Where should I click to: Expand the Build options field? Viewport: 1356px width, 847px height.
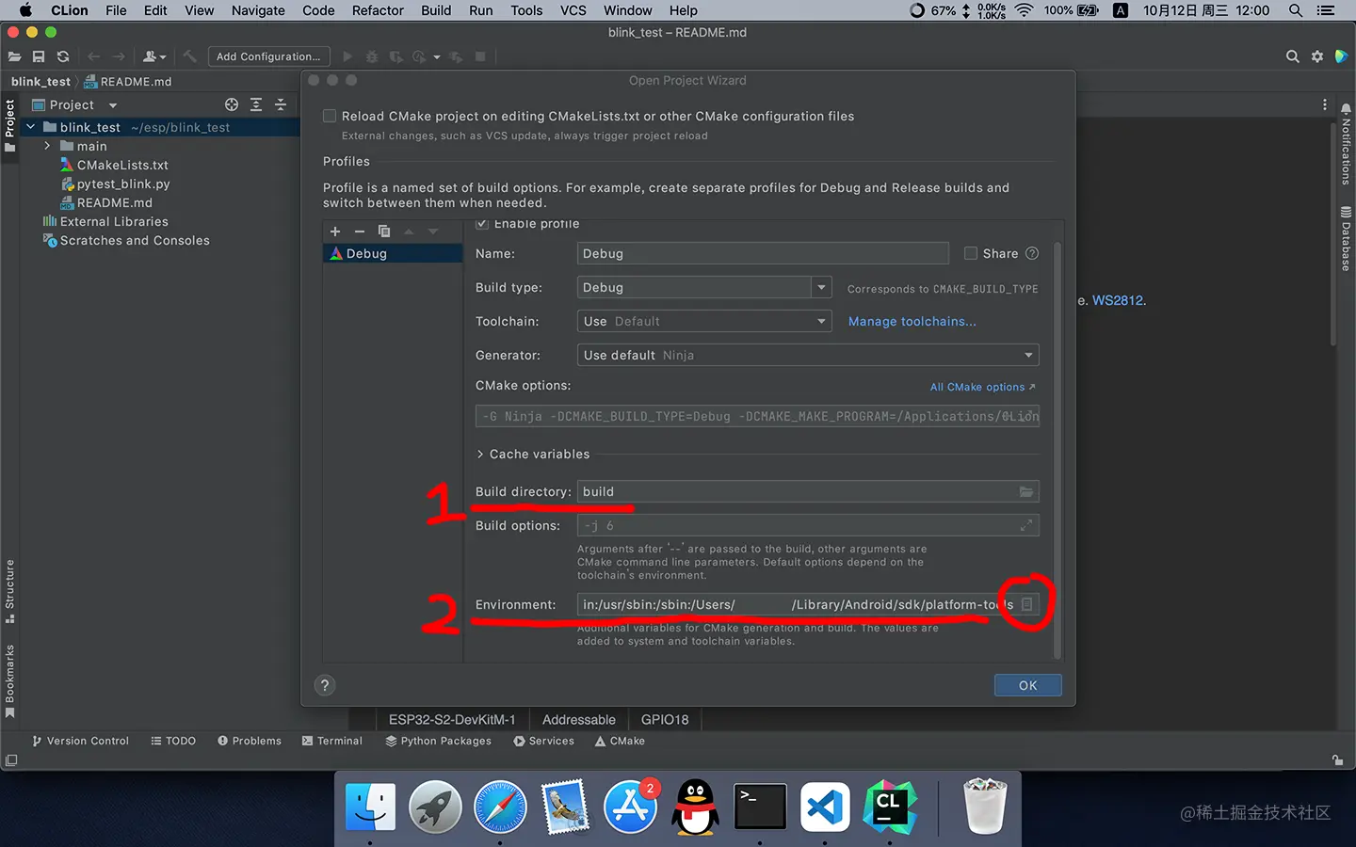point(1026,525)
